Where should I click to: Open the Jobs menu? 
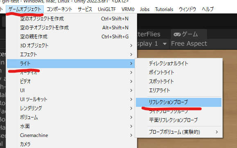144,9
